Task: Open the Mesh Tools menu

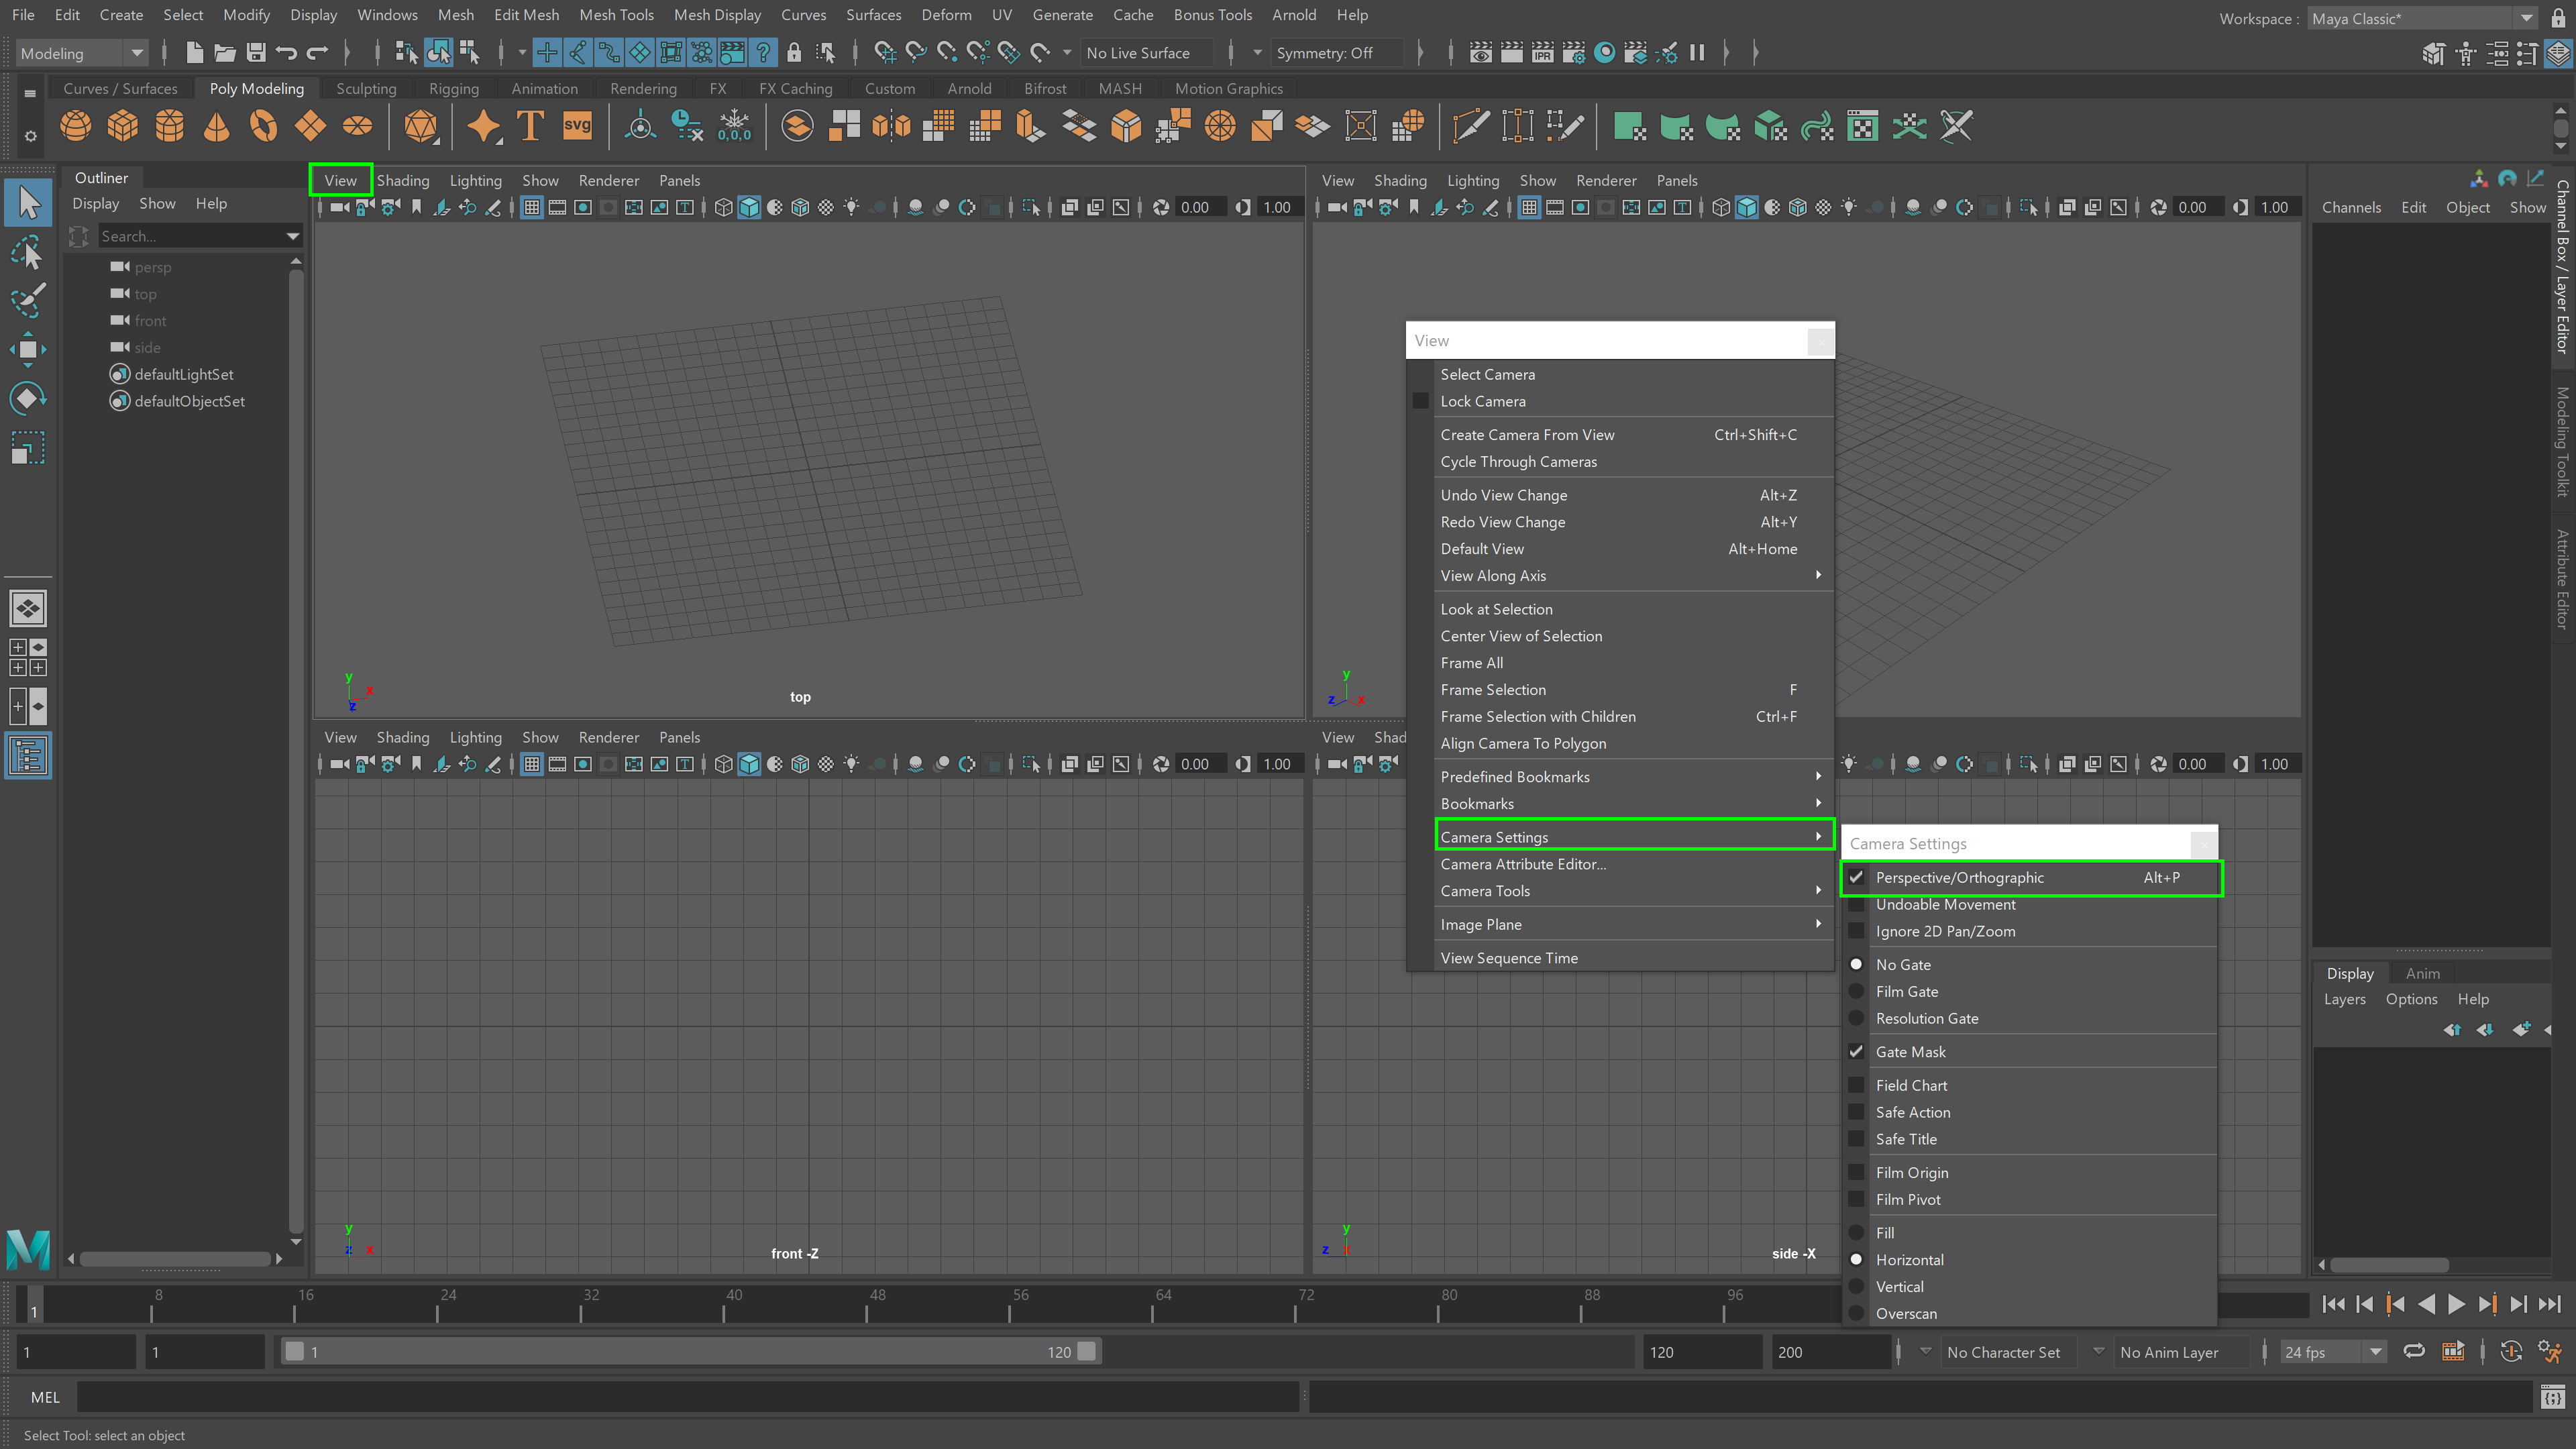Action: (616, 15)
